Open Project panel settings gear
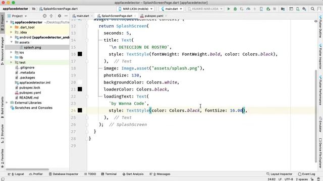Viewport: 323px width, 181px height. (x=60, y=16)
